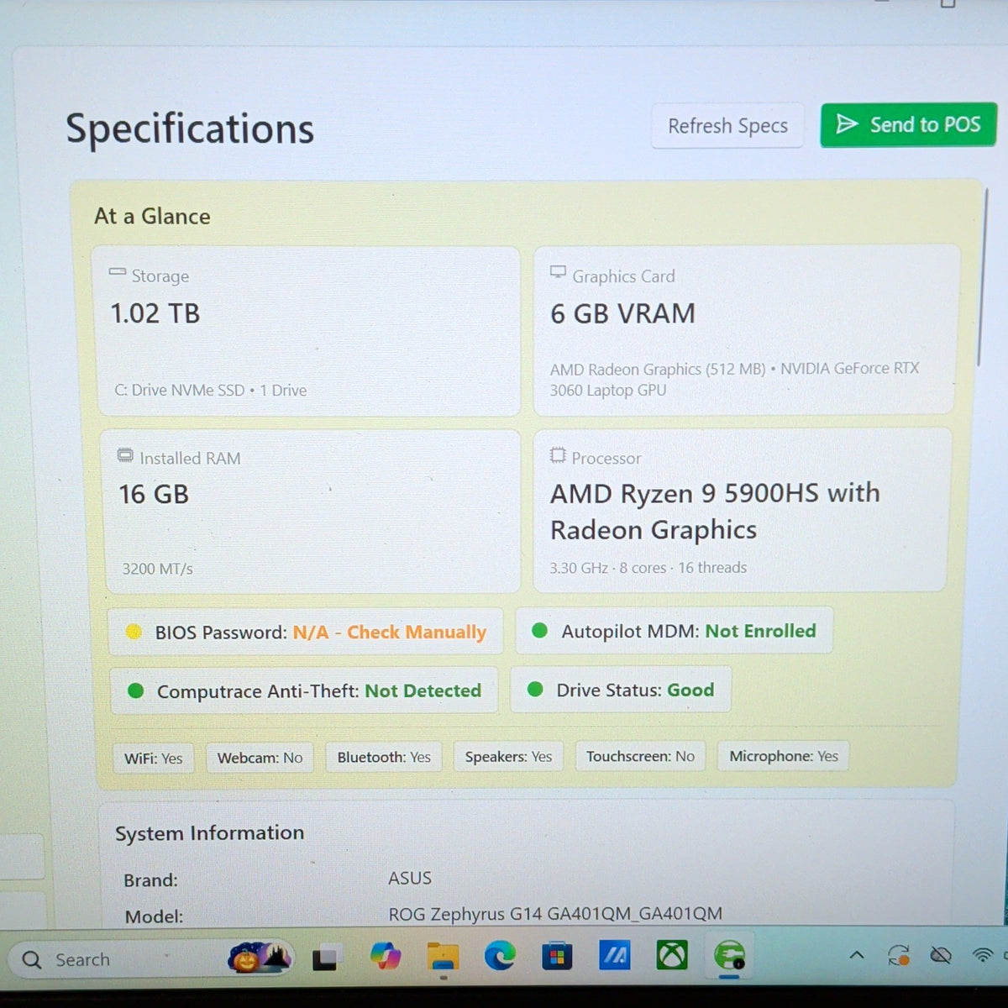Open File Explorer from the taskbar
Viewport: 1008px width, 1008px height.
[x=443, y=957]
